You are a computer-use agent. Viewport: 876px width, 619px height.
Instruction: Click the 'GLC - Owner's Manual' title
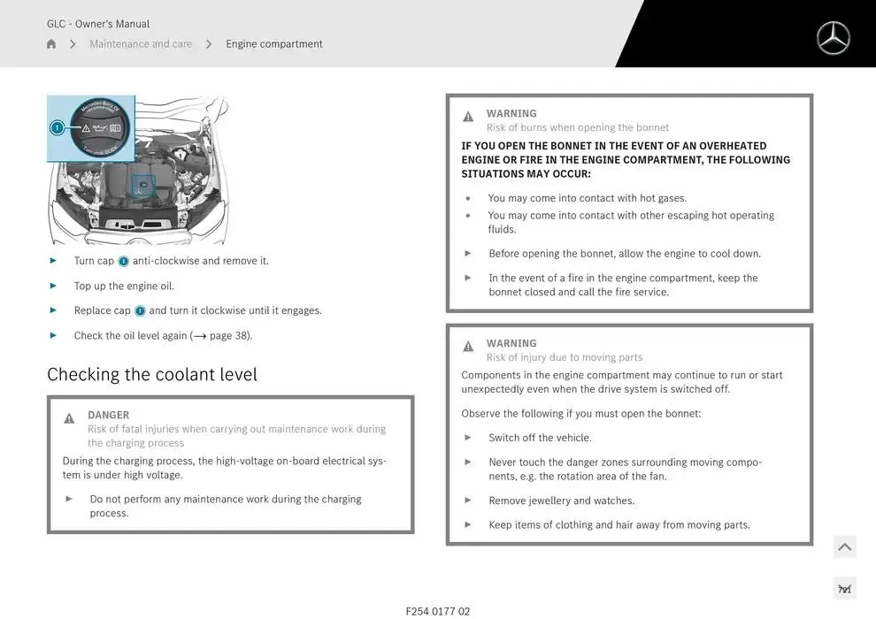98,24
